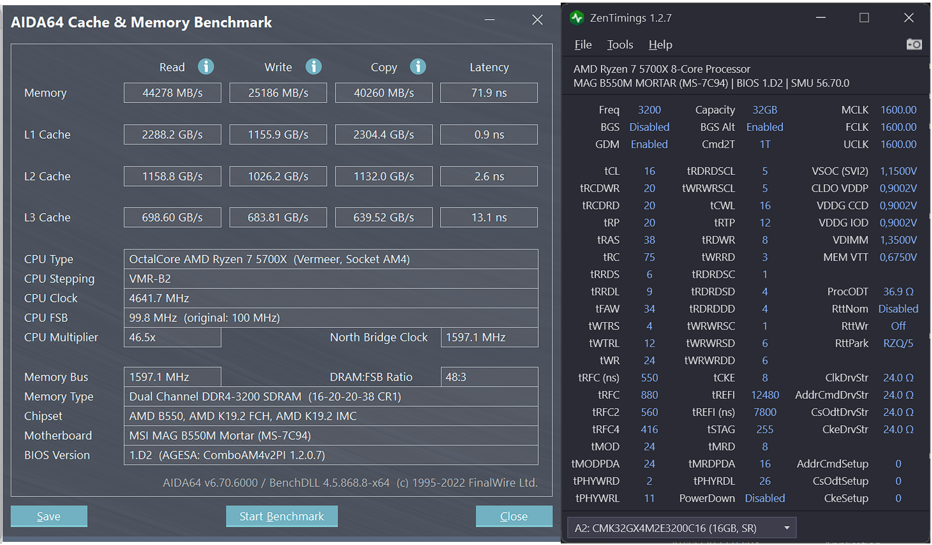Click the ZenTimings app icon in title bar
This screenshot has width=932, height=545.
[x=577, y=18]
